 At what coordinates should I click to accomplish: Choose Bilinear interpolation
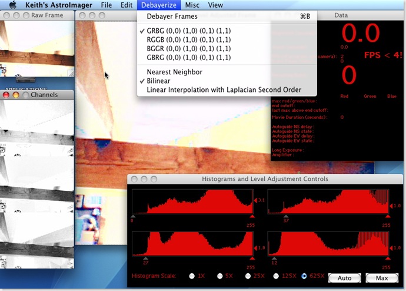point(227,81)
